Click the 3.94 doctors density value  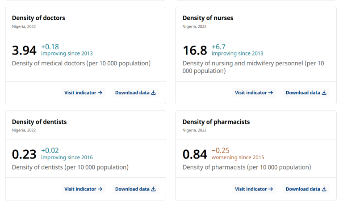pos(24,51)
